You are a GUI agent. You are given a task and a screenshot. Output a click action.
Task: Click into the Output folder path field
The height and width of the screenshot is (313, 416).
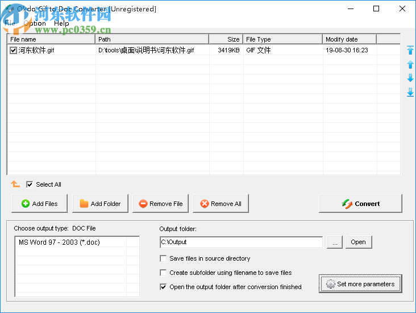coord(241,242)
